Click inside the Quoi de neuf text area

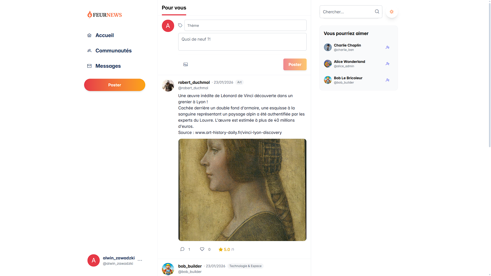pyautogui.click(x=242, y=42)
